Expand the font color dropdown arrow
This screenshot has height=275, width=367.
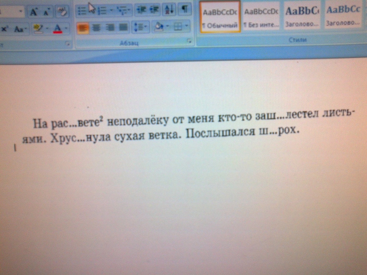66,29
